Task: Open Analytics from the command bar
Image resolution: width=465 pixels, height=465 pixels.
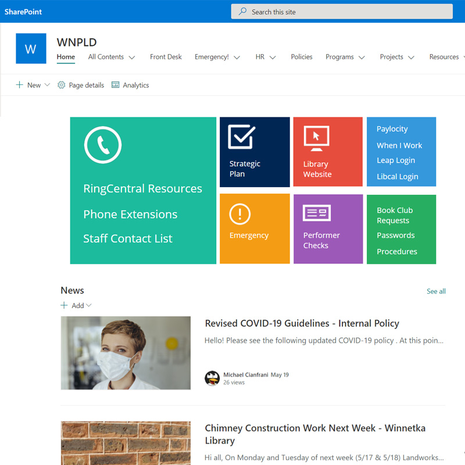Action: point(130,85)
